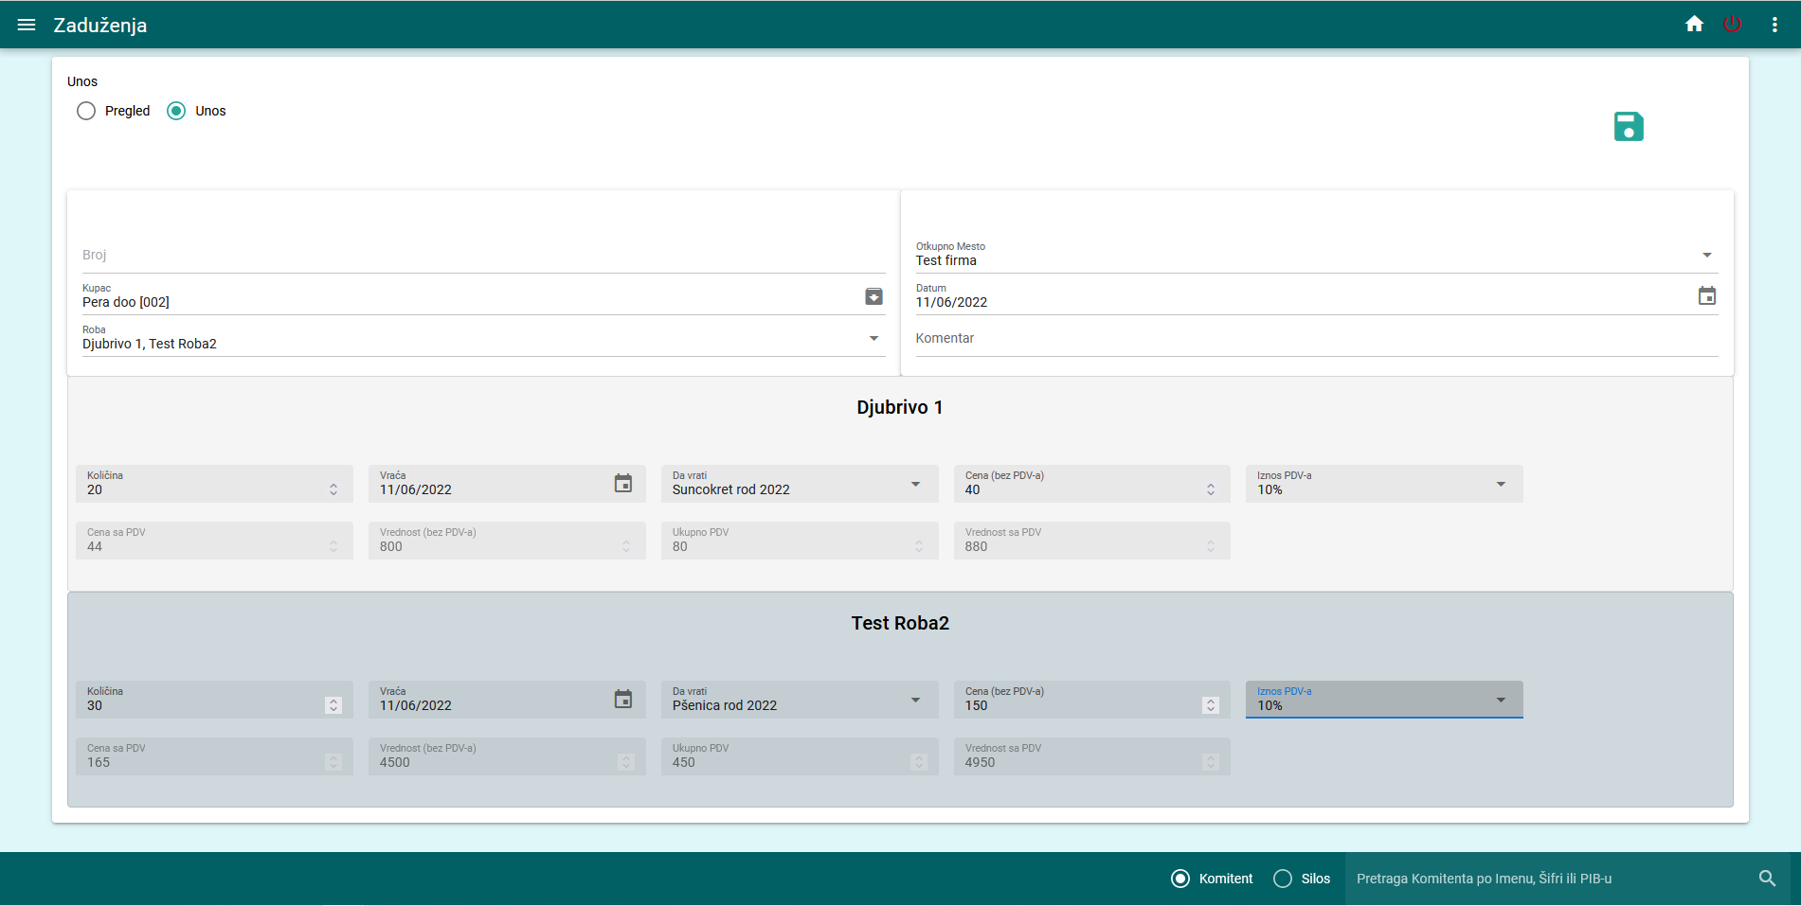Image resolution: width=1801 pixels, height=906 pixels.
Task: Click the save (floppy disk) icon
Action: 1628,126
